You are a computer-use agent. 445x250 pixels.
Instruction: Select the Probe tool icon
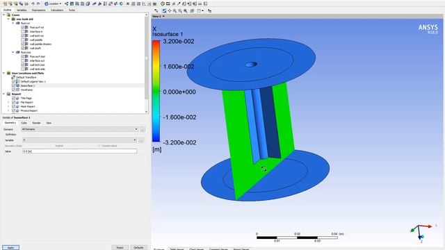[179, 3]
